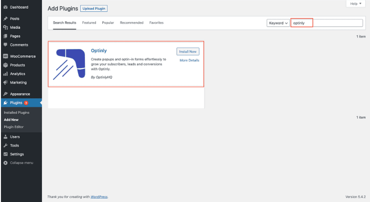Switch to Featured tab
Viewport: 370px width, 202px height.
pyautogui.click(x=89, y=23)
